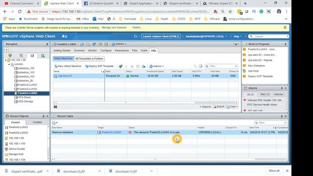
Task: Select the New (3) alarms tab
Action: coord(265,94)
